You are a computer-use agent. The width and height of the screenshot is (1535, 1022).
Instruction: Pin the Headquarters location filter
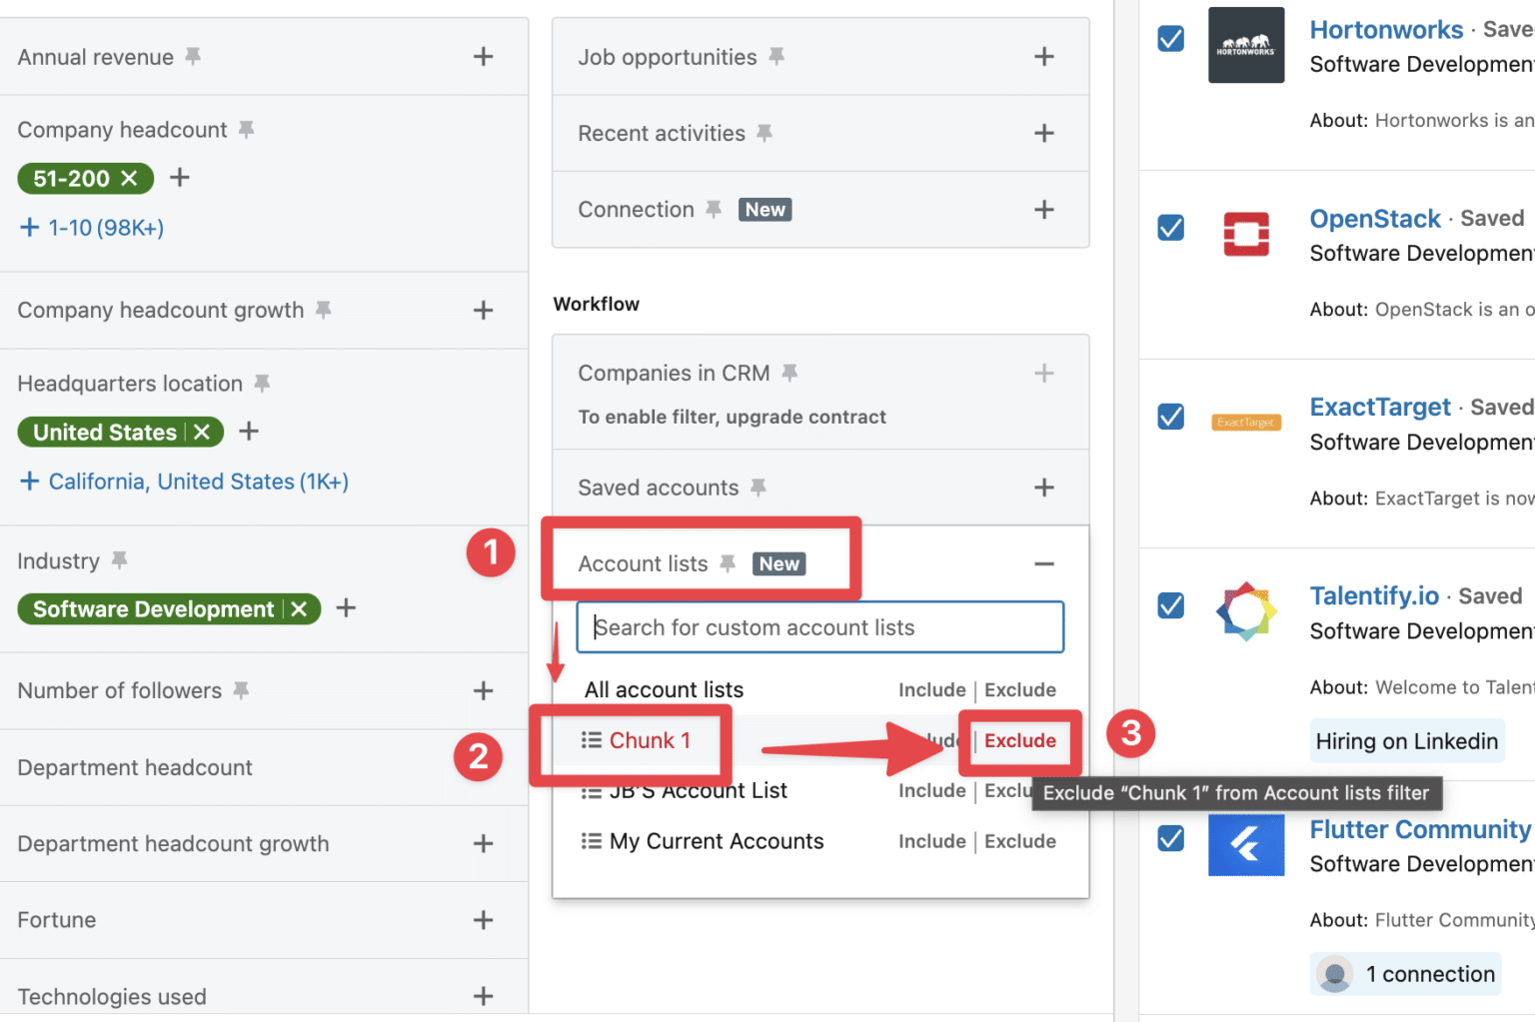[x=262, y=383]
